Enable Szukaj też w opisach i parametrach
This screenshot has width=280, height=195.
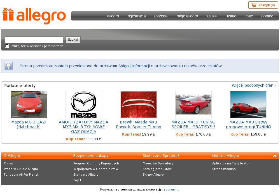point(7,46)
